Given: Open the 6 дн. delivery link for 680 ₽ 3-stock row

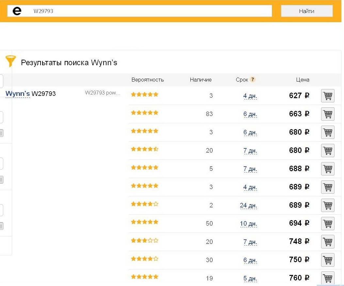Looking at the screenshot, I should pyautogui.click(x=250, y=132).
